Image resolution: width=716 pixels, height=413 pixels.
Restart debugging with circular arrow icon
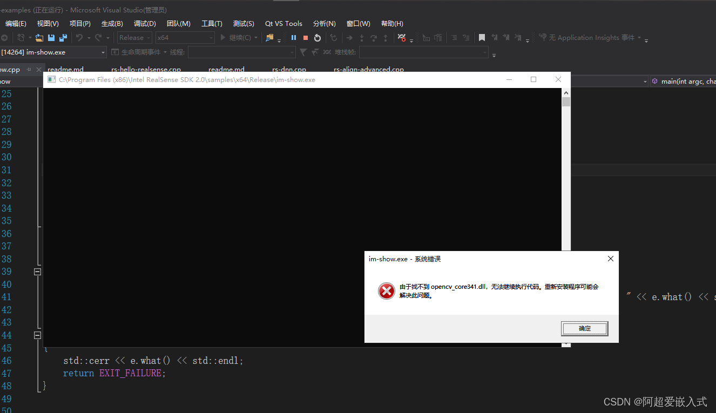[x=318, y=38]
